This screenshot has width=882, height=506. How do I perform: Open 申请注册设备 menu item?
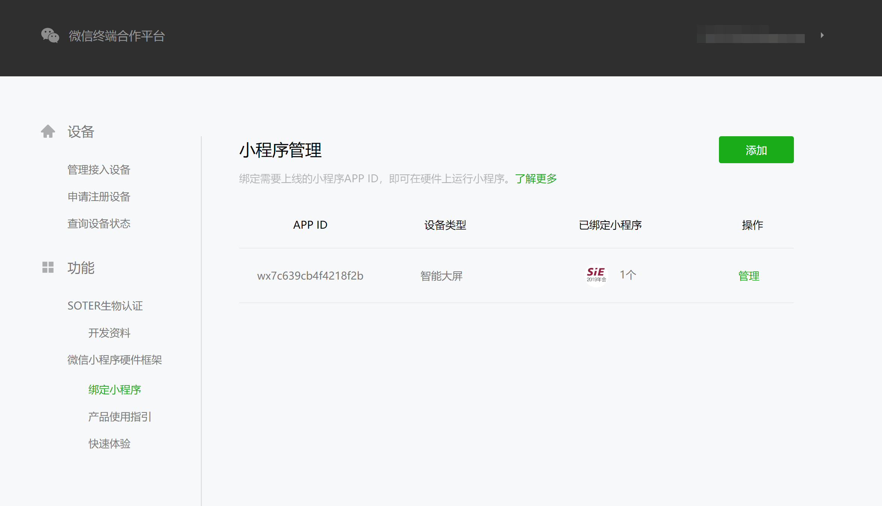(x=99, y=197)
